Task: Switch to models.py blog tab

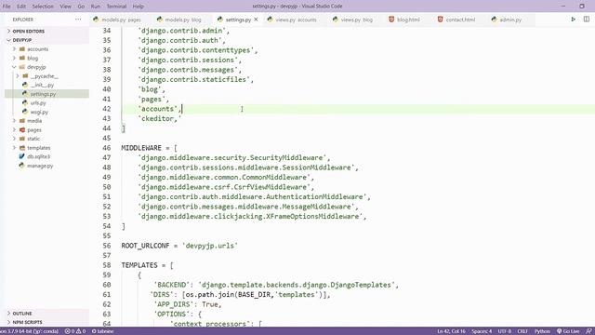Action: [x=182, y=20]
